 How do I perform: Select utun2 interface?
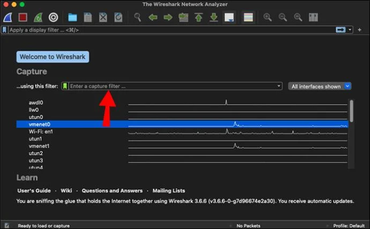(x=36, y=153)
